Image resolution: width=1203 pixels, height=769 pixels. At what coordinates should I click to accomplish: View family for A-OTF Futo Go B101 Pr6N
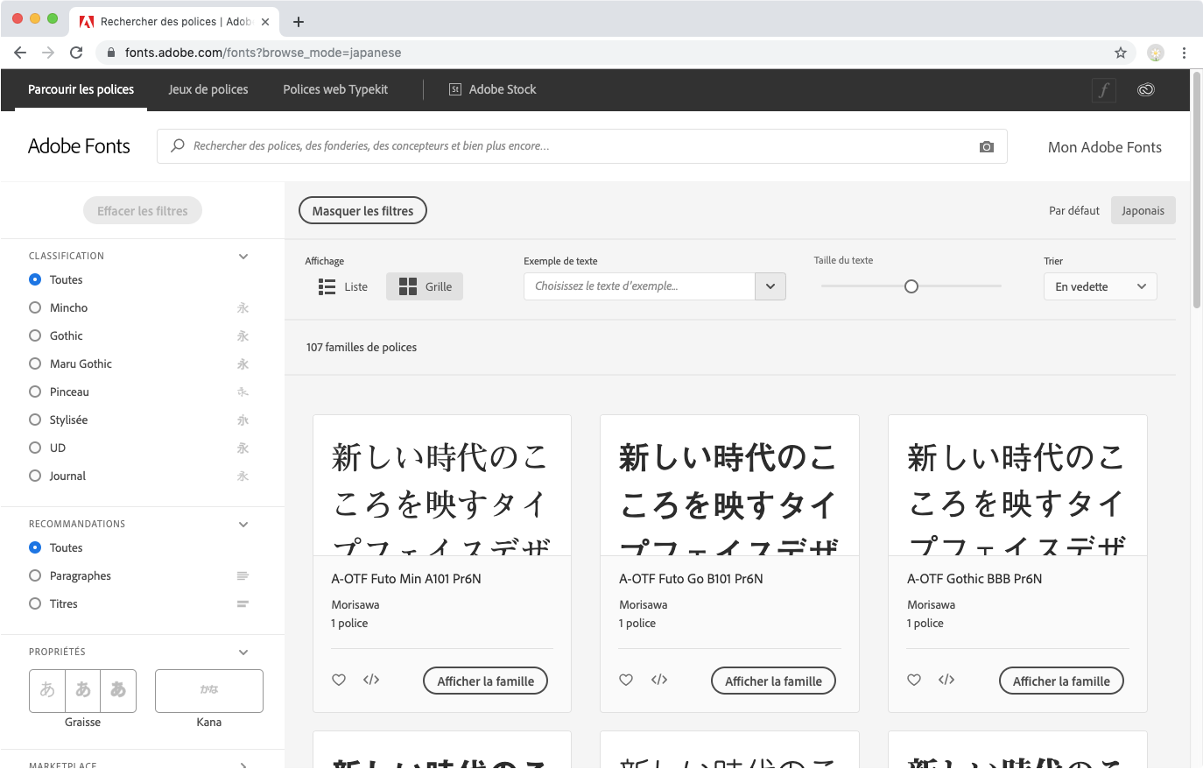(x=774, y=681)
